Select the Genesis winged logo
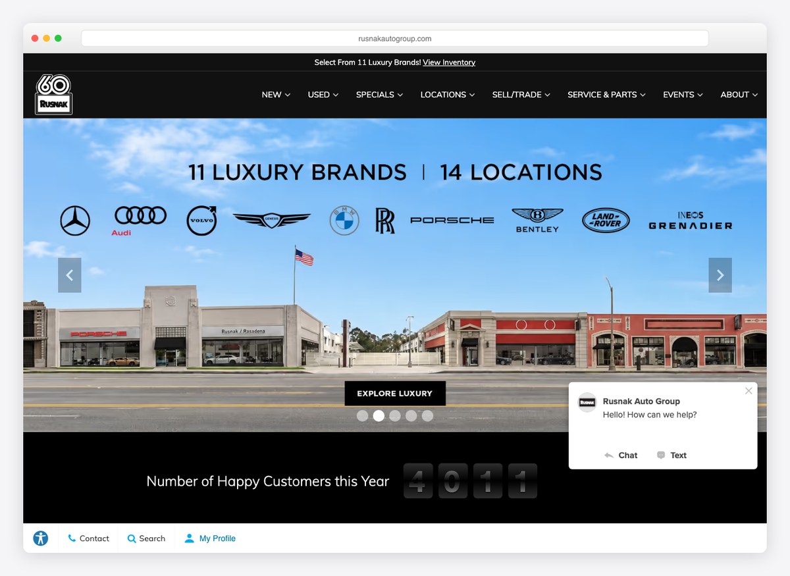The height and width of the screenshot is (576, 790). click(271, 221)
